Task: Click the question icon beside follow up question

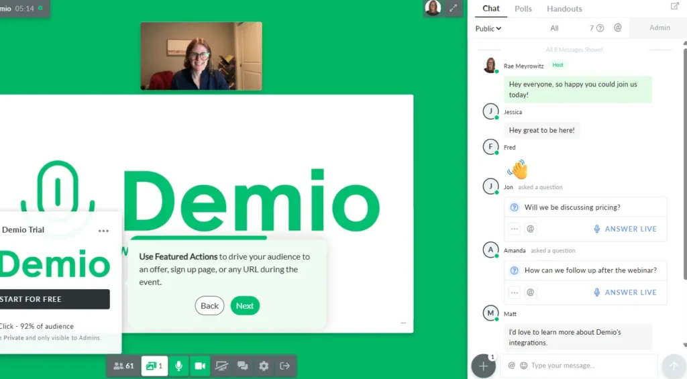Action: (x=515, y=270)
